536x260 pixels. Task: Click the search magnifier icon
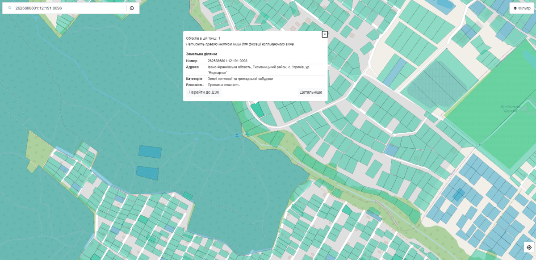click(x=10, y=8)
